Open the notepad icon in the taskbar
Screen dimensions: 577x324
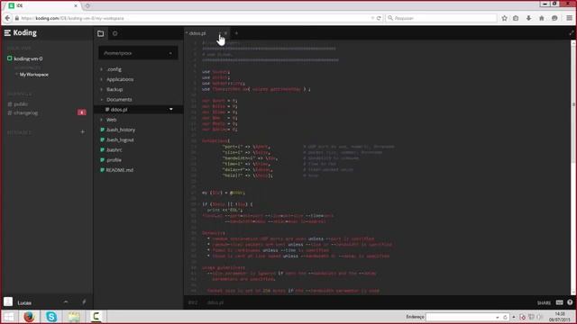point(74,317)
